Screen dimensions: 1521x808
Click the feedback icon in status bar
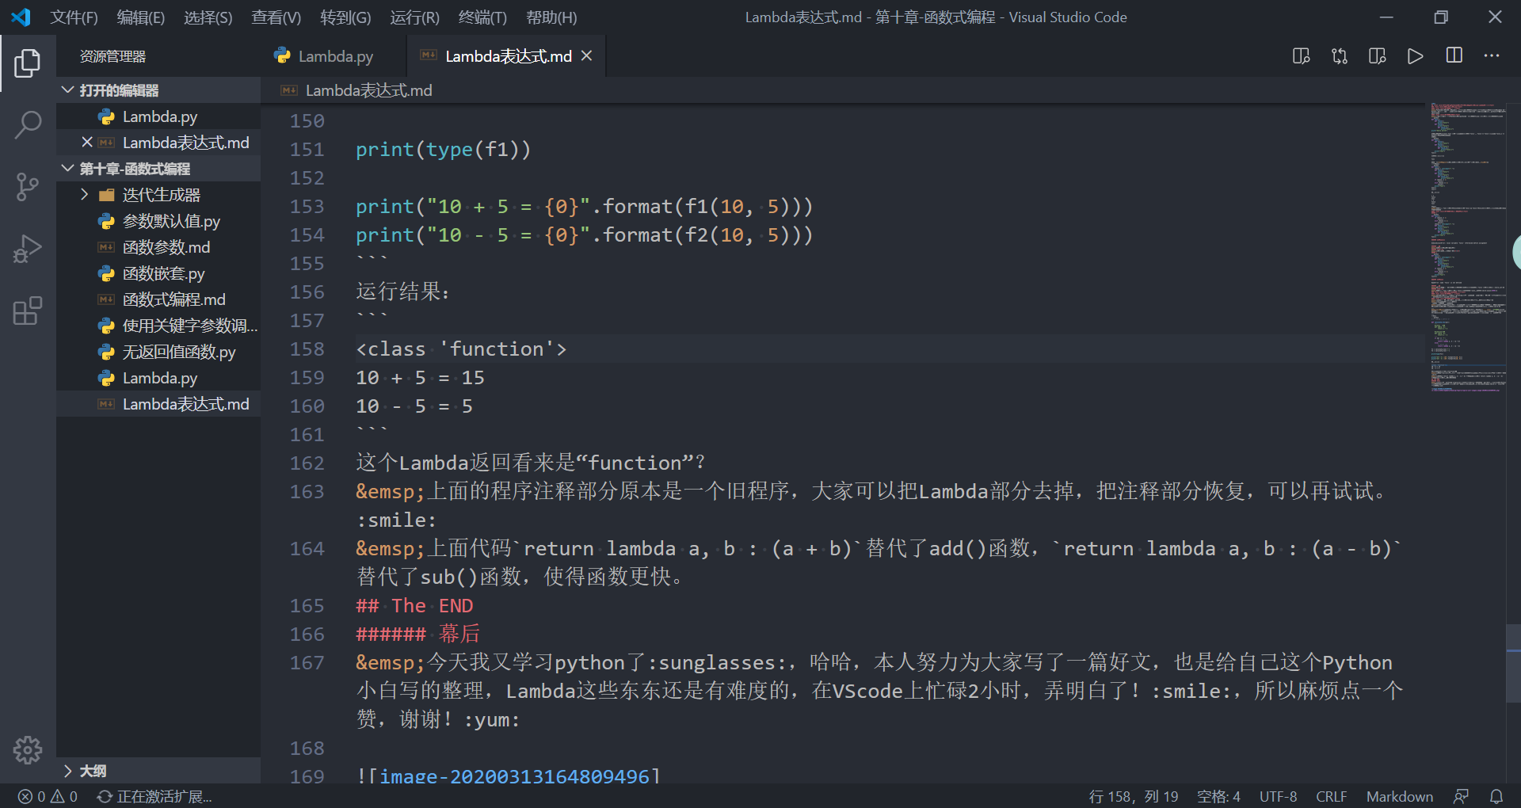coord(1461,796)
